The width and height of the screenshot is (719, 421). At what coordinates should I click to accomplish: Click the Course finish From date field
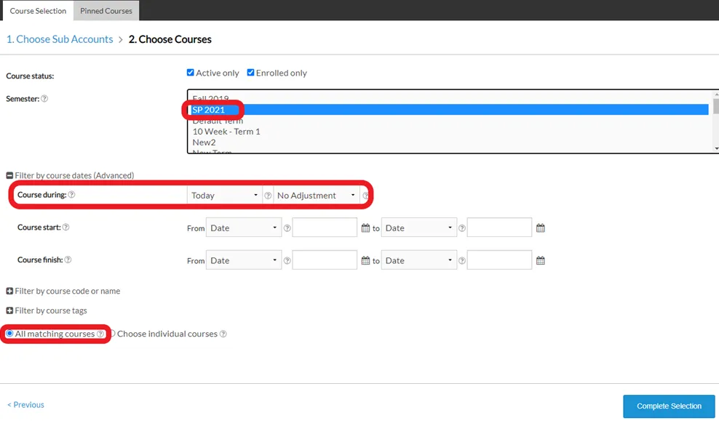click(325, 260)
